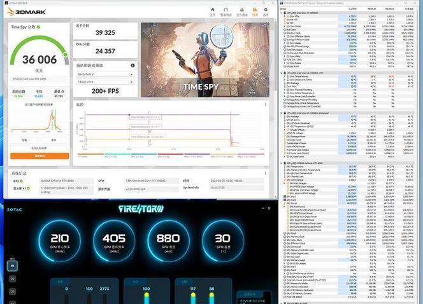Expand the Core Temperatures row in HWiNFO

tap(285, 76)
